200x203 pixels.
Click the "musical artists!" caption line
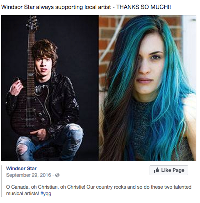pyautogui.click(x=23, y=194)
